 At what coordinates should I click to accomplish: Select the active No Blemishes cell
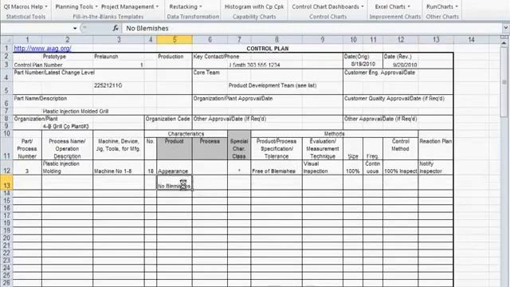point(175,183)
